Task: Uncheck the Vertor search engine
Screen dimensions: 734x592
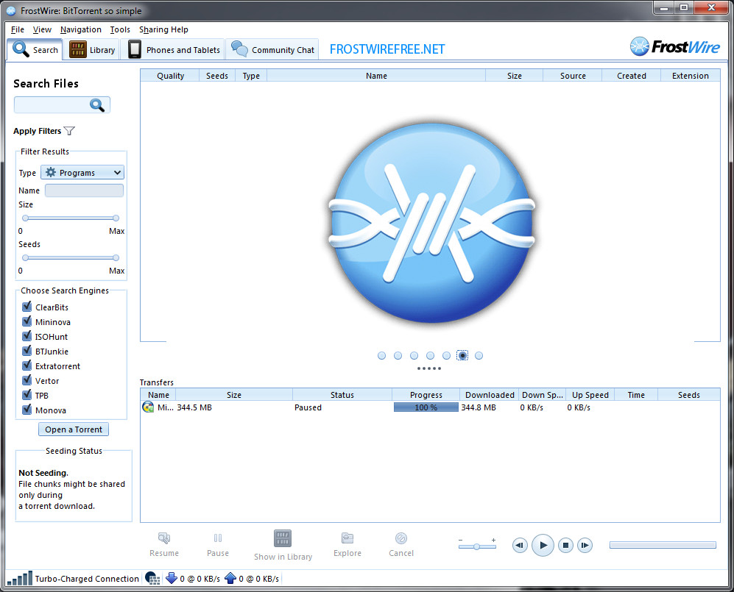Action: point(27,381)
